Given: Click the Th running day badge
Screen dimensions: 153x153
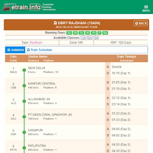Looking at the screenshot, I should click(x=94, y=33).
